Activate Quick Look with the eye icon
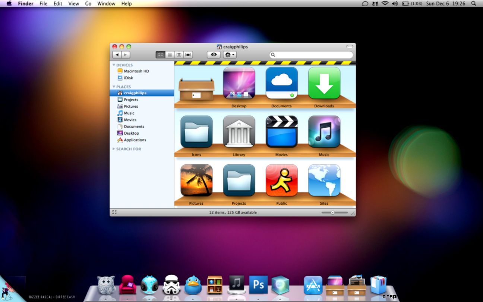Screen dimensions: 483x302 (213, 54)
